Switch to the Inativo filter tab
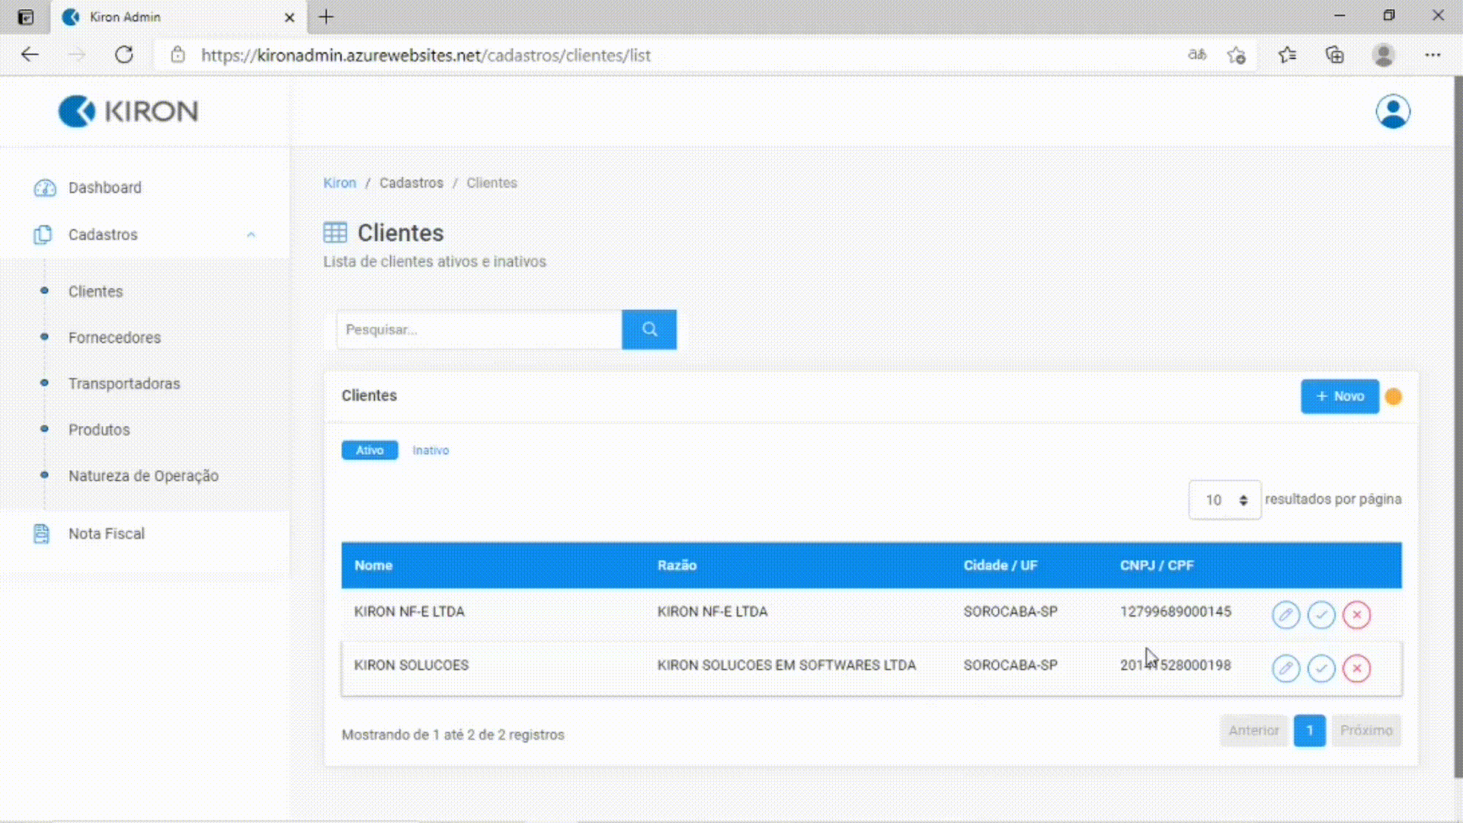Viewport: 1463px width, 823px height. (x=431, y=450)
